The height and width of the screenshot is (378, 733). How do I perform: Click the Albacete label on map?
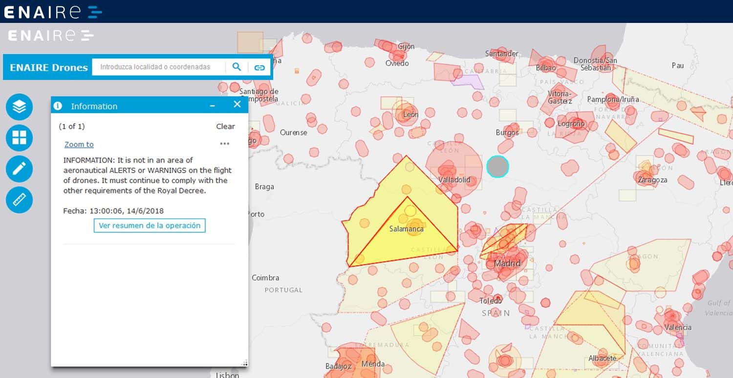pos(602,358)
